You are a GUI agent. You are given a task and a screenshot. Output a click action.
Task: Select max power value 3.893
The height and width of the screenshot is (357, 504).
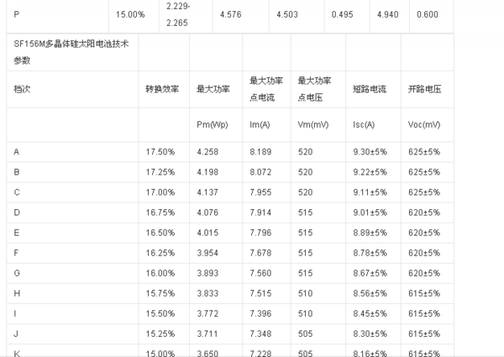point(207,273)
